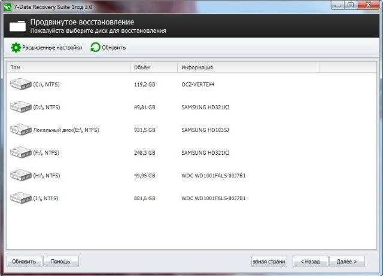
Task: Select the (H:\, NTFS) volume text
Action: coord(47,176)
